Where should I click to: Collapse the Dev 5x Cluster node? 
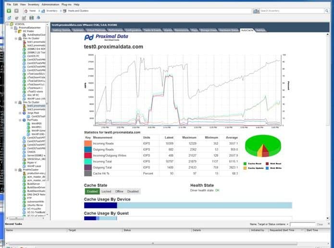pos(16,102)
